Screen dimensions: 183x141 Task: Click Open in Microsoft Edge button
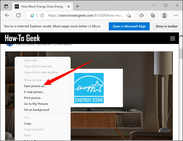(129, 26)
